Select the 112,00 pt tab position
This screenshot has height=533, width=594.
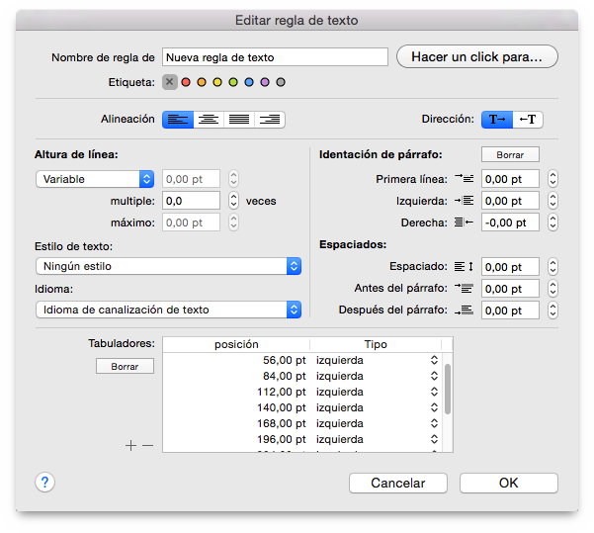282,392
